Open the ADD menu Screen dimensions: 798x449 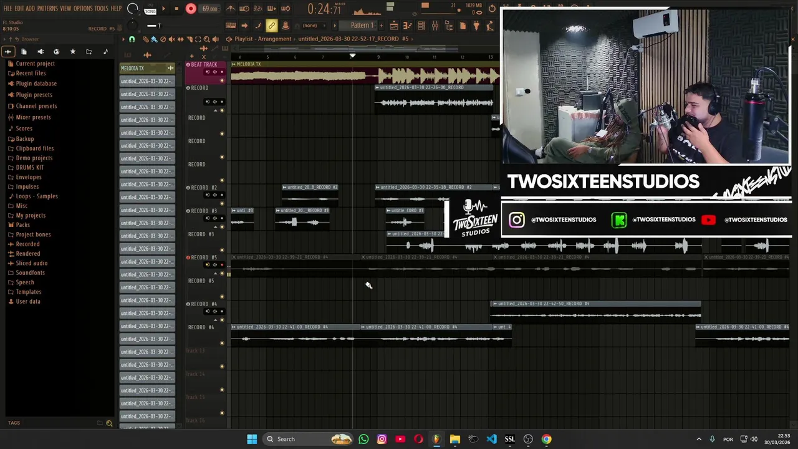[x=31, y=8]
